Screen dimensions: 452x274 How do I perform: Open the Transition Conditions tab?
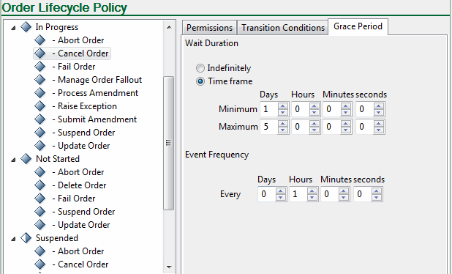coord(283,28)
